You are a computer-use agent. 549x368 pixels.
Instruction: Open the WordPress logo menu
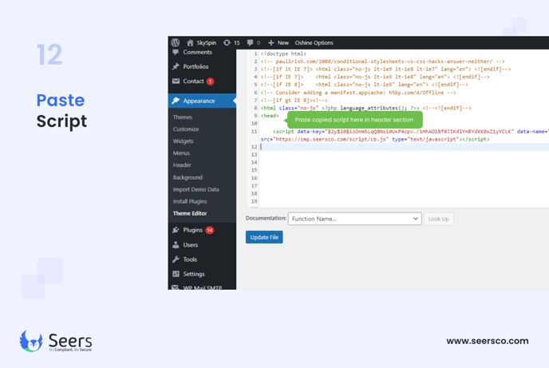click(176, 43)
